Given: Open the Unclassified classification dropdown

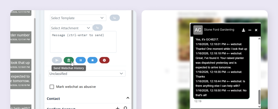Looking at the screenshot, I should (87, 74).
